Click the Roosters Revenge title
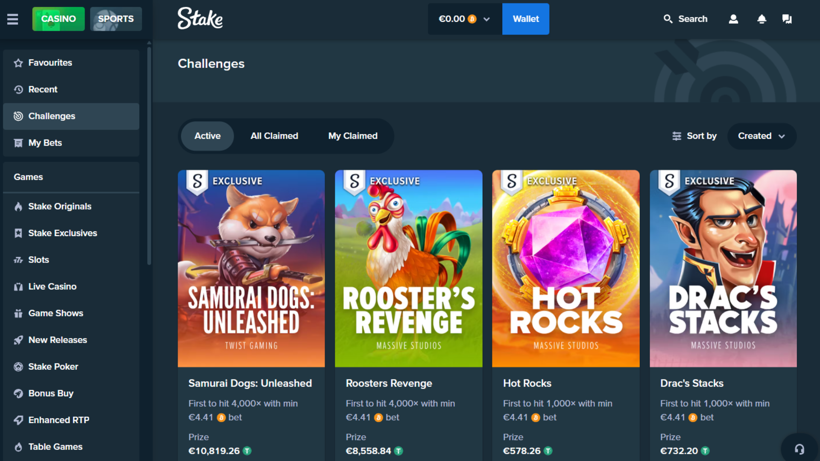 [x=389, y=383]
